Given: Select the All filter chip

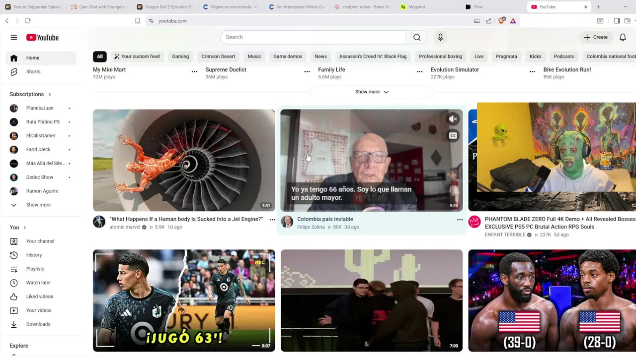Looking at the screenshot, I should coord(100,57).
